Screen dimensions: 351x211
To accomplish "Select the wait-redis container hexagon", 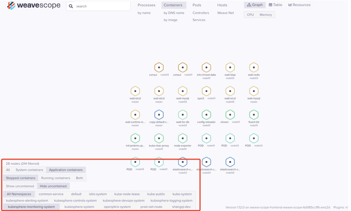I will pos(254,67).
